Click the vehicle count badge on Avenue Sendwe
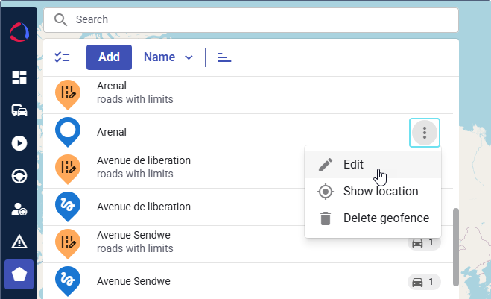The height and width of the screenshot is (299, 491). (424, 282)
